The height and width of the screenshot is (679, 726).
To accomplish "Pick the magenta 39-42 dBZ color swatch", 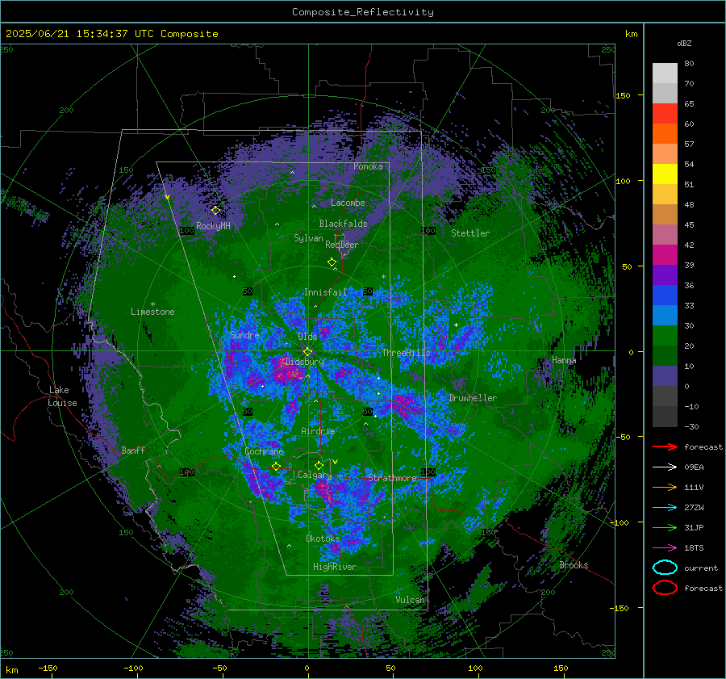I will (x=665, y=255).
